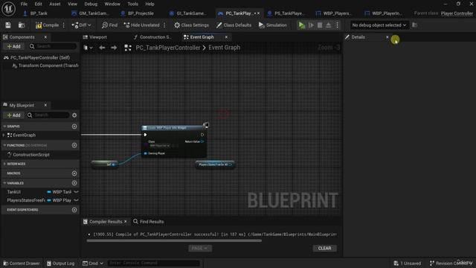Add new event dispatcher plus icon
The width and height of the screenshot is (476, 268).
coord(74,210)
